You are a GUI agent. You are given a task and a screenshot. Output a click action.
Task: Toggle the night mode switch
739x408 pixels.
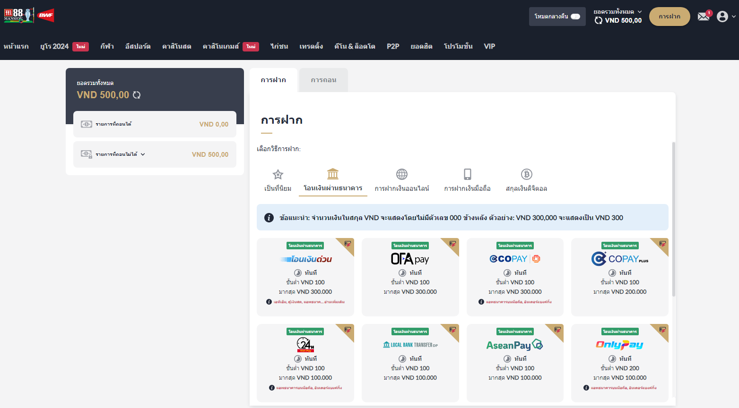click(x=575, y=17)
